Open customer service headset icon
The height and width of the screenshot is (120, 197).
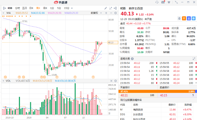click(x=157, y=2)
